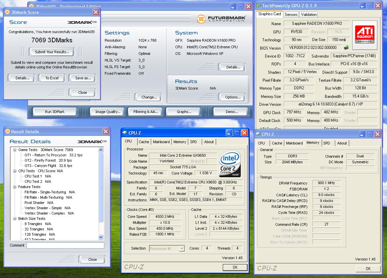Minimize the GPU-Z window
The image size is (387, 278).
362,5
